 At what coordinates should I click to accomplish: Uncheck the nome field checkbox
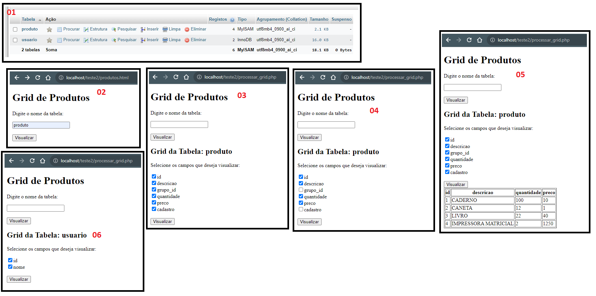10,267
